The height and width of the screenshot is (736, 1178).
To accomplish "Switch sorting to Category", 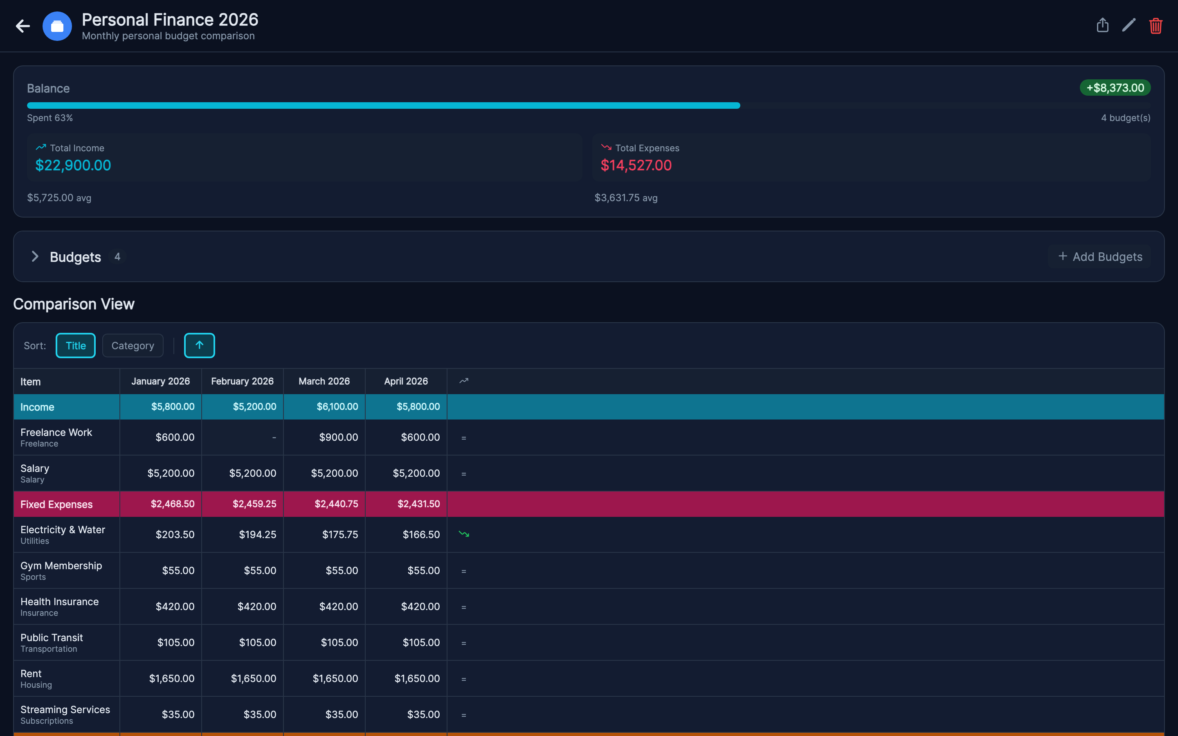I will click(133, 346).
